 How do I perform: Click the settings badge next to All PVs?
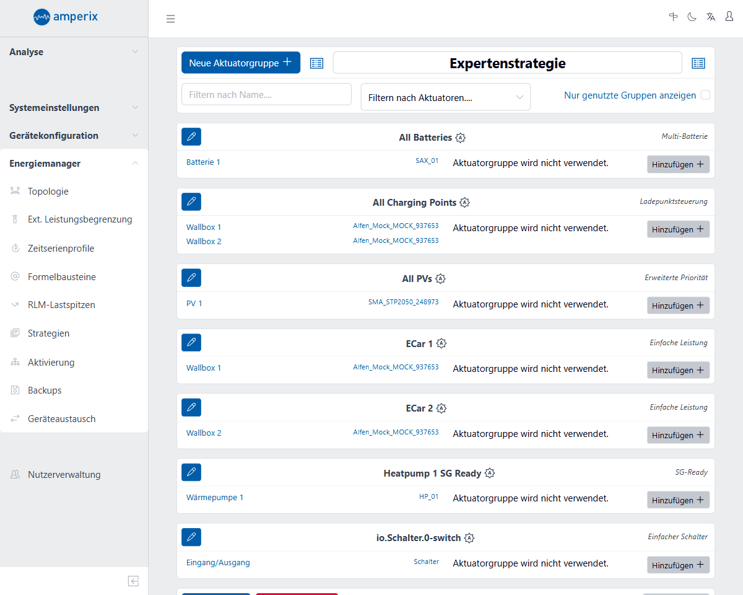click(440, 279)
